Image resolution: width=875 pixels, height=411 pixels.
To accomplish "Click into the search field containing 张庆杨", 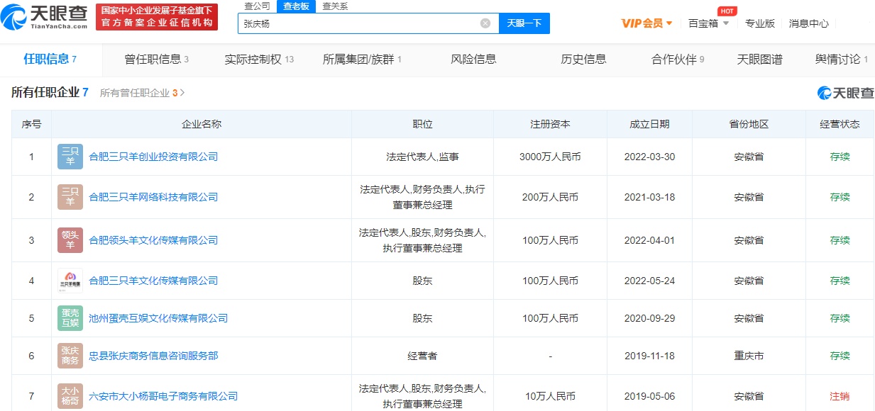I will pyautogui.click(x=358, y=23).
